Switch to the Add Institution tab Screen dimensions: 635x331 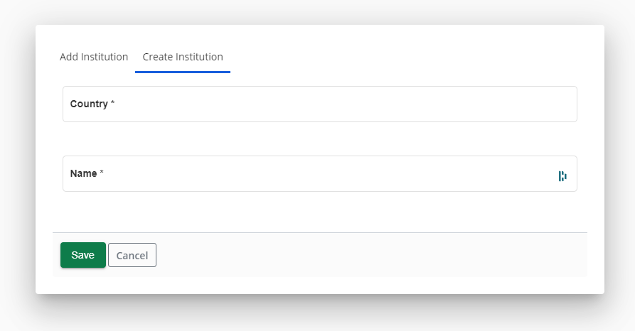(x=94, y=57)
